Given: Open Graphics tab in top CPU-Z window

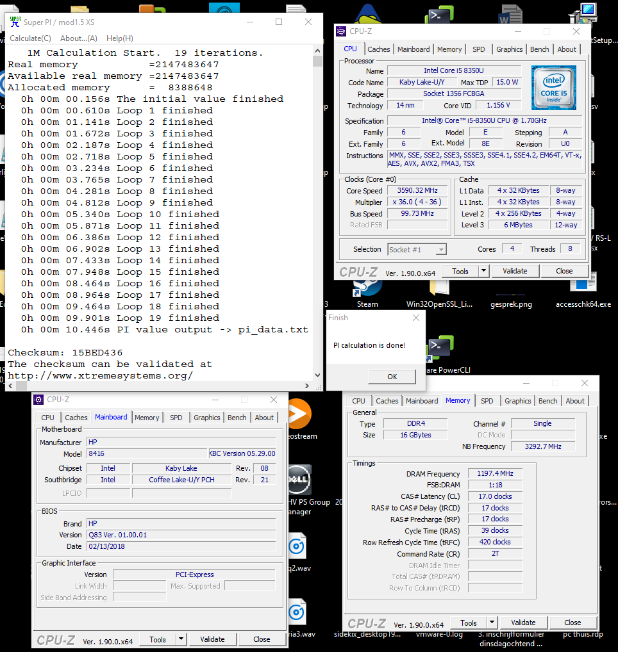Looking at the screenshot, I should 510,49.
